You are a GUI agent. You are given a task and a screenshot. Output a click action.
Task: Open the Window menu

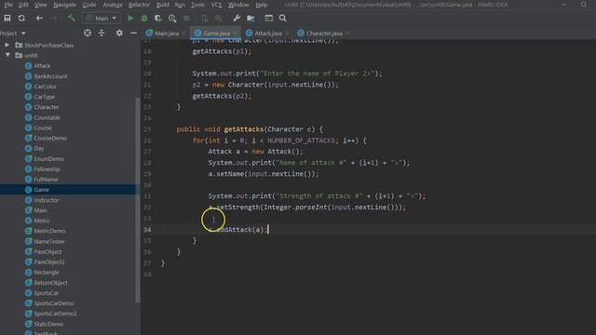(238, 5)
